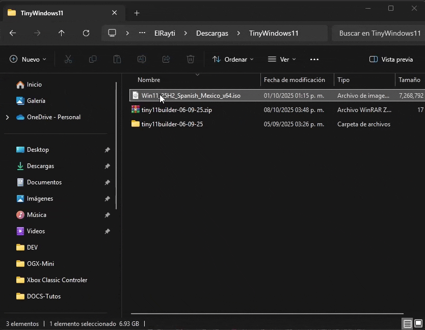Go up one folder level

pos(62,33)
